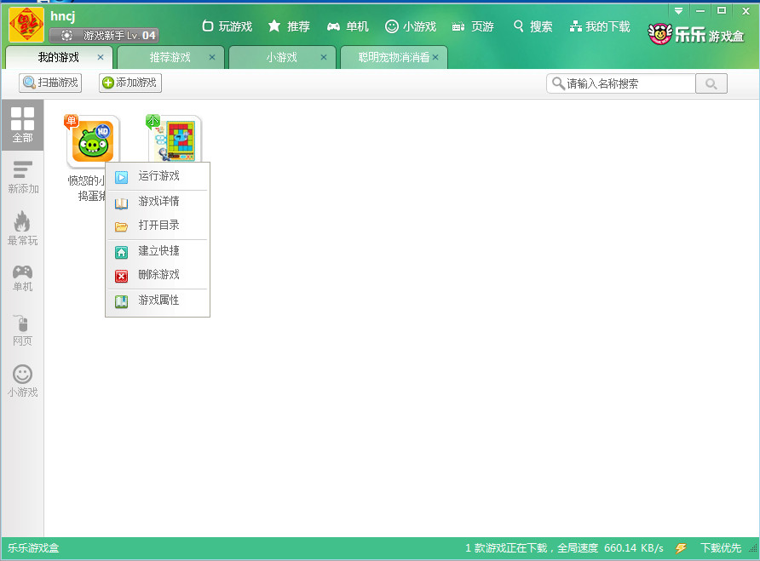760x561 pixels.
Task: Close the 小游戏 tab
Action: pyautogui.click(x=323, y=57)
